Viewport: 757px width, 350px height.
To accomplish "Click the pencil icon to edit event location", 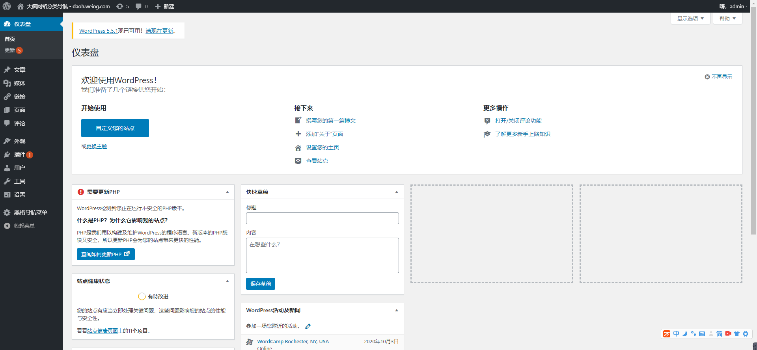I will pos(308,326).
